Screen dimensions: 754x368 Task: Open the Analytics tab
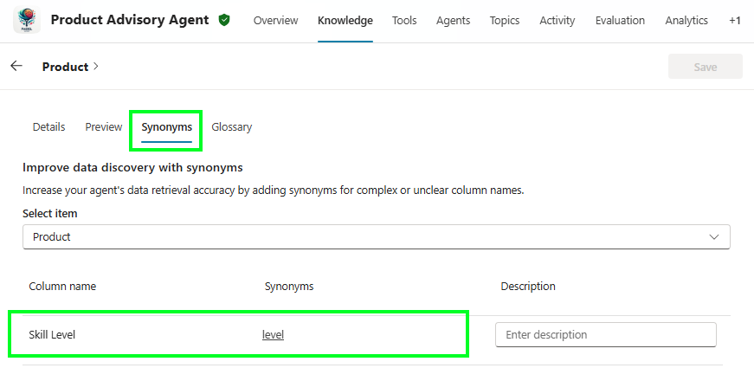(x=686, y=21)
